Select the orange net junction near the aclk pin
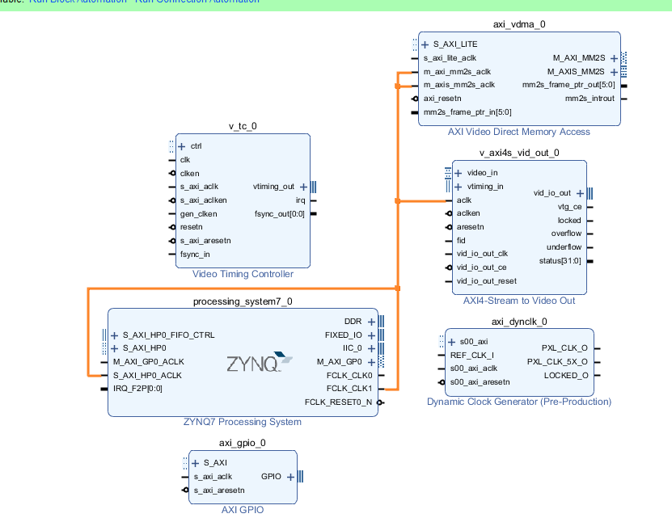The height and width of the screenshot is (518, 672). (398, 201)
